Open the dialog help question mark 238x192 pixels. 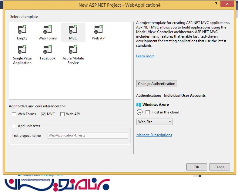click(216, 4)
